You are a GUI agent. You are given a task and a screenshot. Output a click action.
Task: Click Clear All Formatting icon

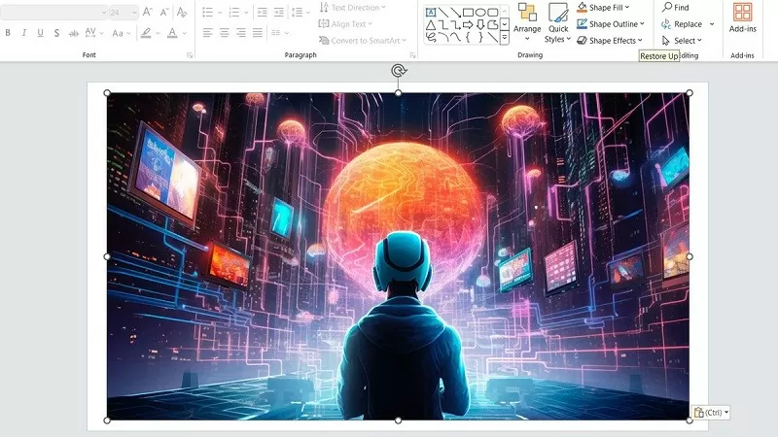pyautogui.click(x=182, y=12)
